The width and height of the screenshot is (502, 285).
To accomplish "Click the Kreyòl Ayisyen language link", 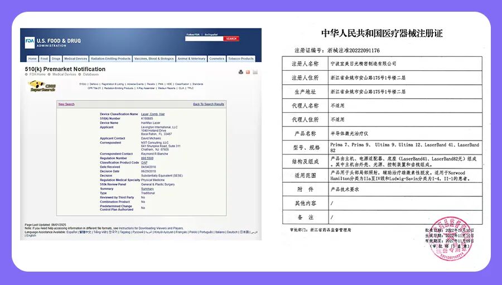I will pos(164,232).
